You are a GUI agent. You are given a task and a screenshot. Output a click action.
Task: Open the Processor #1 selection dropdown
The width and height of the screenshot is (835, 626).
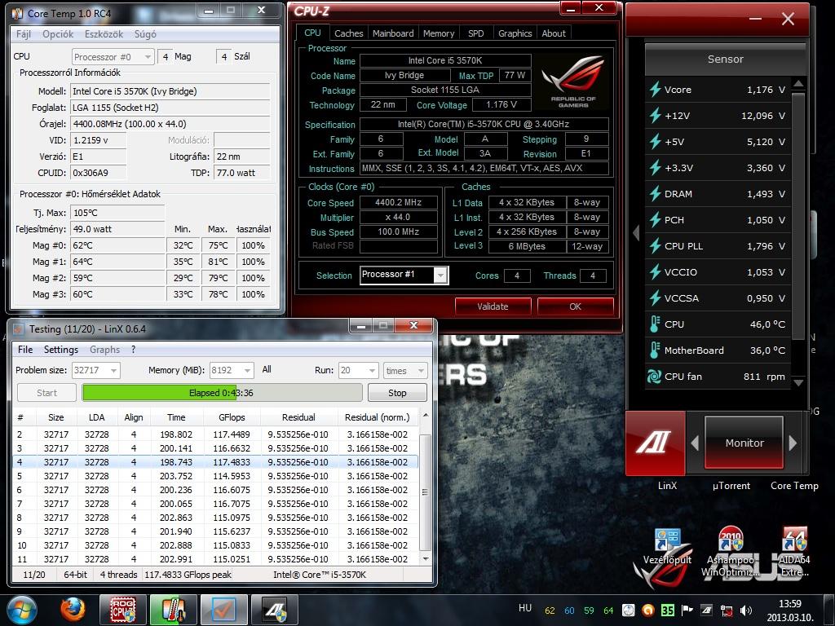click(x=440, y=276)
